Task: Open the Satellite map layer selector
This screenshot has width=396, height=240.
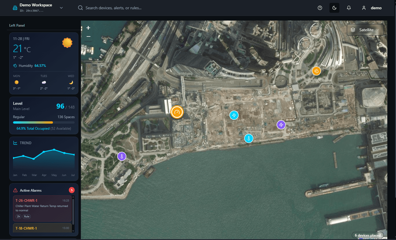Action: coord(365,30)
